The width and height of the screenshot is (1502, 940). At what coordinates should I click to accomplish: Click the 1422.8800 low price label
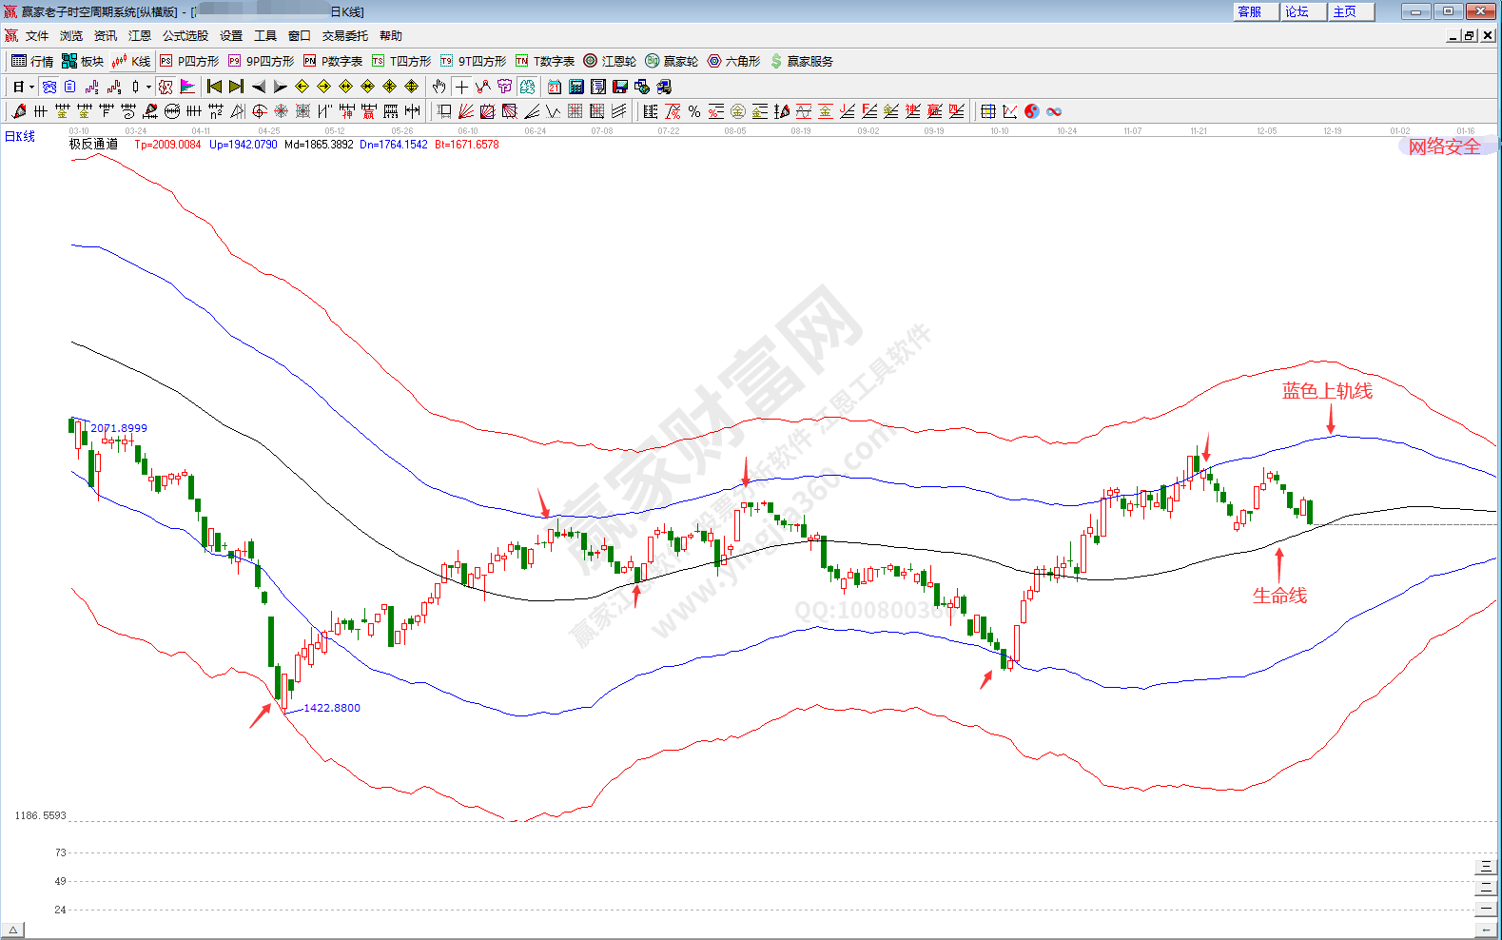(x=332, y=708)
